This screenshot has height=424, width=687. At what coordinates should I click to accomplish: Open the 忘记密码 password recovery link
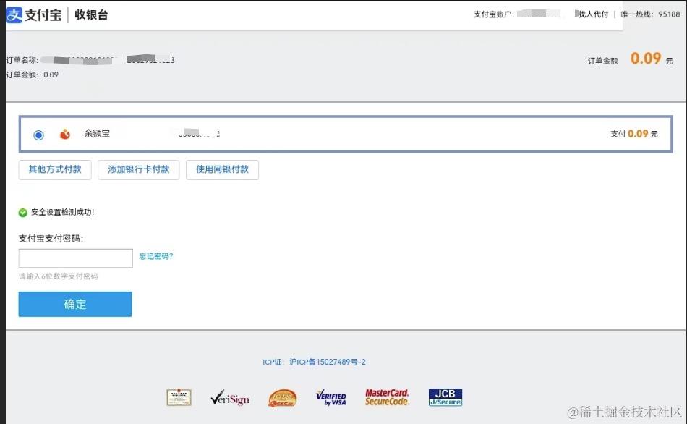[156, 255]
